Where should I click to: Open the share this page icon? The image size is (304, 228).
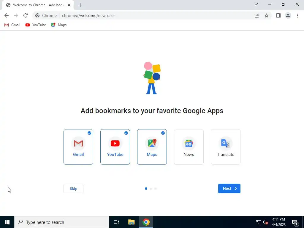(x=257, y=15)
